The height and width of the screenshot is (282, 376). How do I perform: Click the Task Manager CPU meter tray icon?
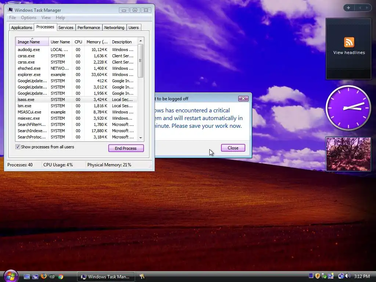click(311, 276)
